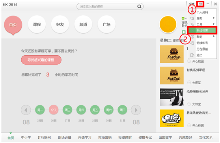220x143 pixels.
Task: Expand the 帮助 submenu arrow
Action: tap(214, 36)
